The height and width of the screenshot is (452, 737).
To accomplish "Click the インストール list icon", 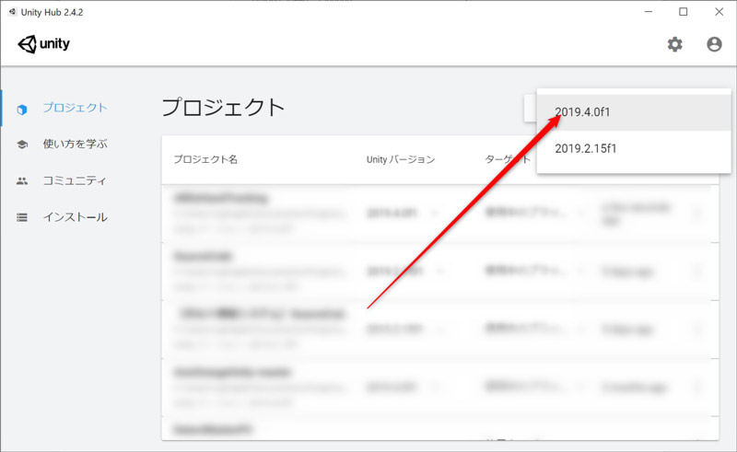I will click(x=22, y=217).
